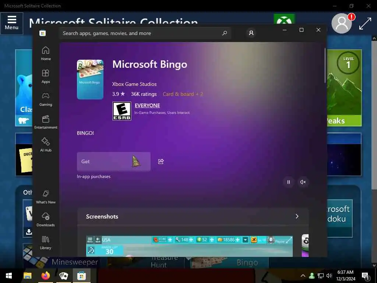The width and height of the screenshot is (377, 283).
Task: Open Firefox from the taskbar
Action: (45, 276)
